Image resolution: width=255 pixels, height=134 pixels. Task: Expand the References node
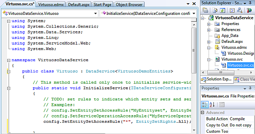click(x=209, y=30)
